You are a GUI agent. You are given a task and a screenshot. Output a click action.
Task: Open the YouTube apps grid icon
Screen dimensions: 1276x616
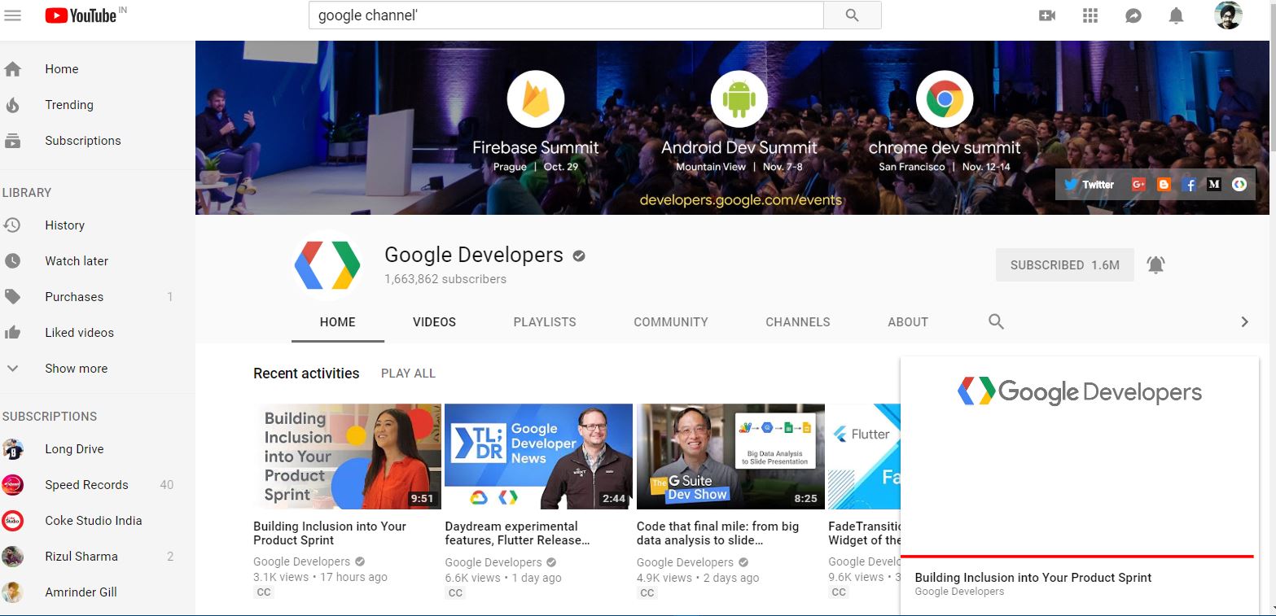(x=1090, y=15)
